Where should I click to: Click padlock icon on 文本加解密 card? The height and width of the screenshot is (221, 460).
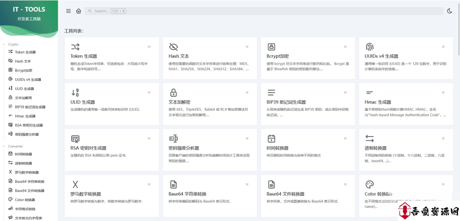(173, 93)
